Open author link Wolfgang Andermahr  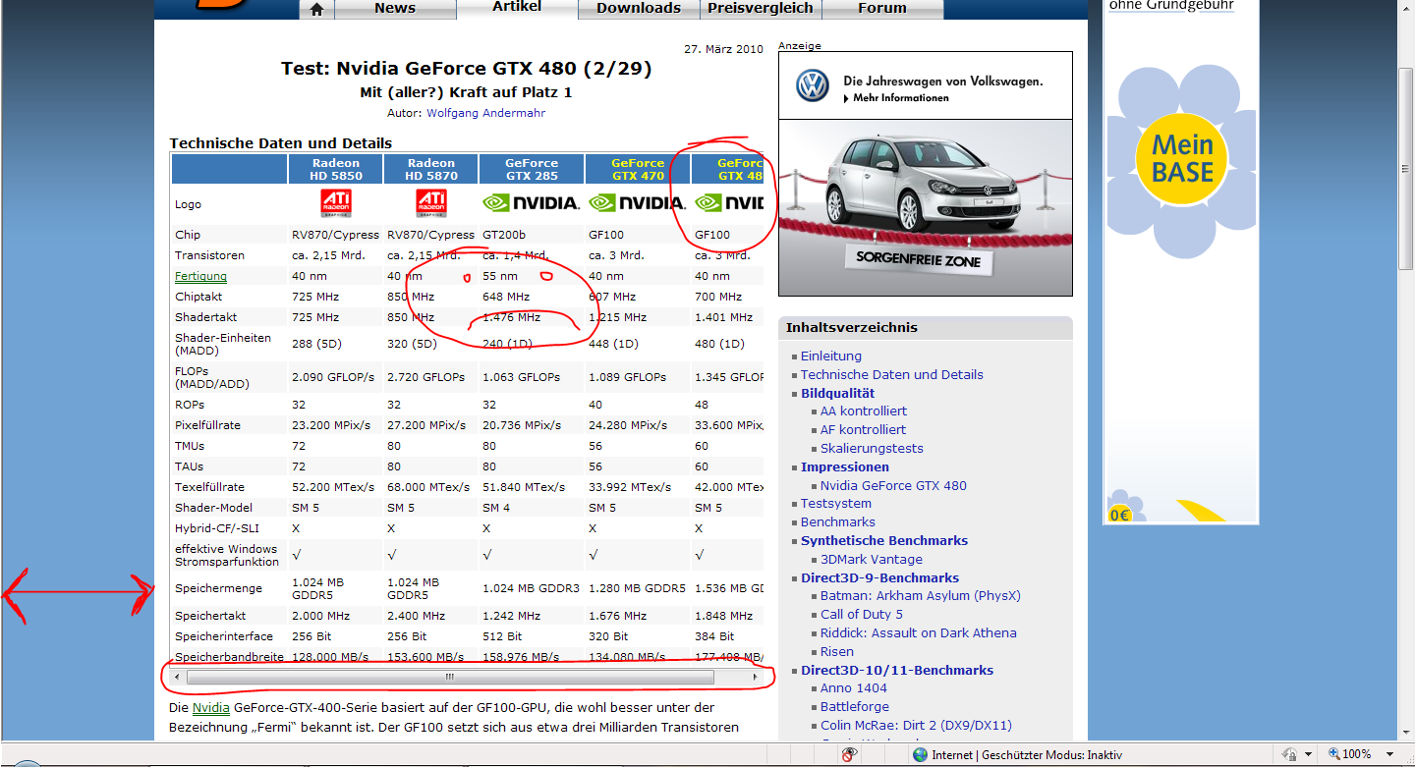(x=485, y=113)
